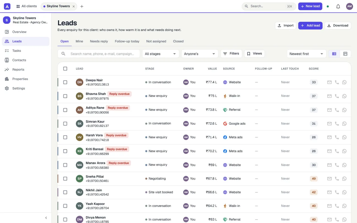The height and width of the screenshot is (223, 357).
Task: Show the Follow-up today tab
Action: (x=127, y=41)
